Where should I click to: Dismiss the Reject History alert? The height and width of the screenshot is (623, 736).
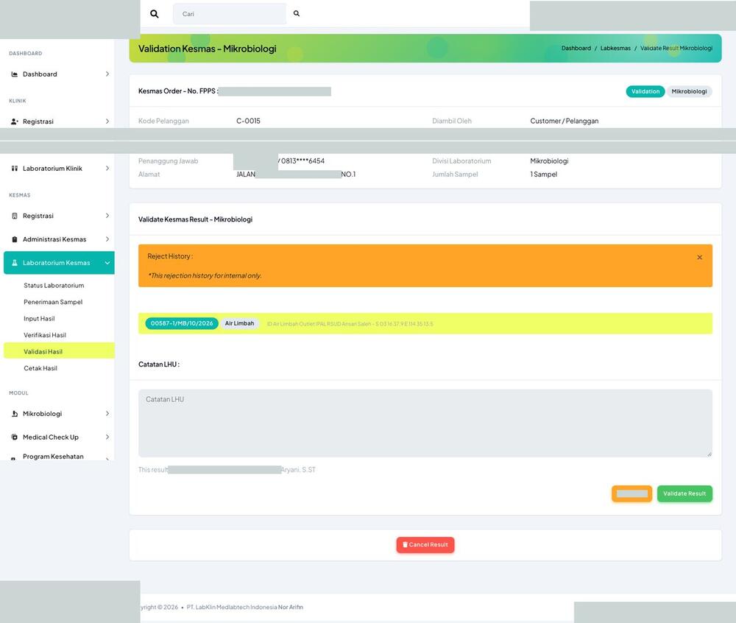click(x=699, y=257)
